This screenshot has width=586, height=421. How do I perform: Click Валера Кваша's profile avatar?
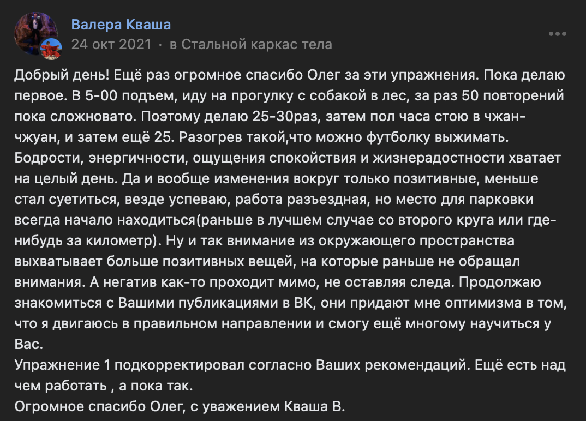34,32
